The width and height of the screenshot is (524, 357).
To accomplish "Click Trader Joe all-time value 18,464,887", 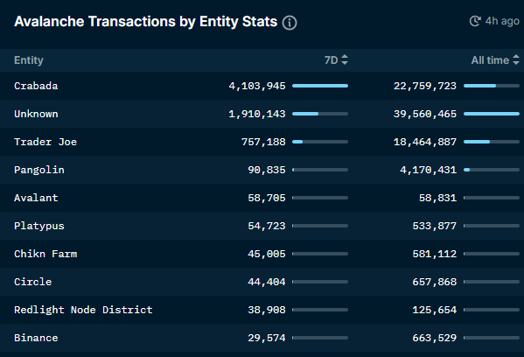I will click(x=425, y=142).
